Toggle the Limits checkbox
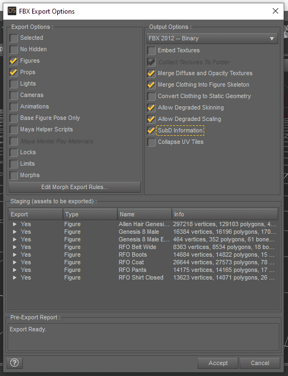The height and width of the screenshot is (376, 288). pos(14,164)
